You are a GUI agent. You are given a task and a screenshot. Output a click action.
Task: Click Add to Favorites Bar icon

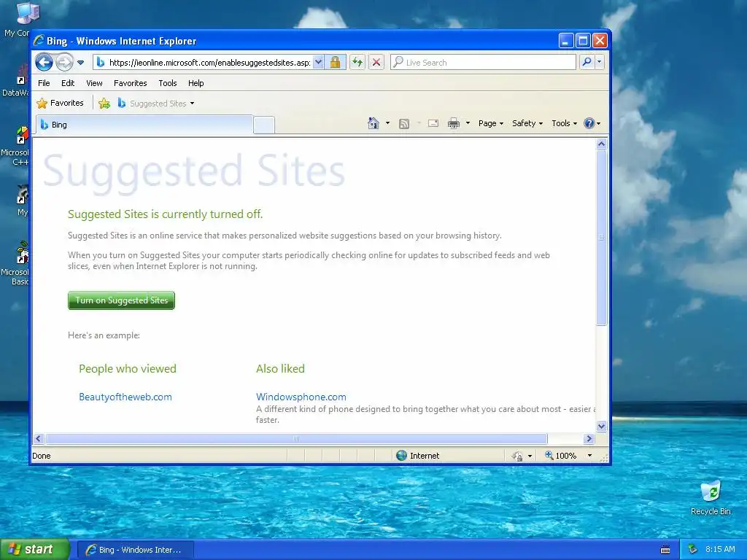pyautogui.click(x=104, y=104)
